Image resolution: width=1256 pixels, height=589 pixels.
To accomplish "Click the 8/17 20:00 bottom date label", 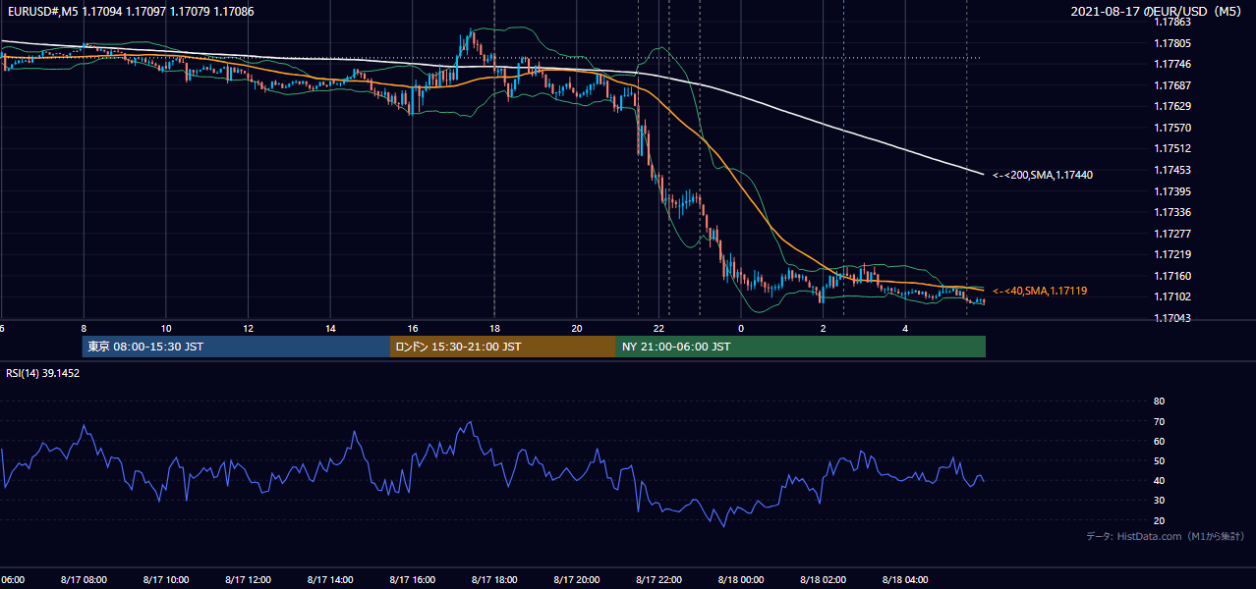I will click(x=576, y=579).
